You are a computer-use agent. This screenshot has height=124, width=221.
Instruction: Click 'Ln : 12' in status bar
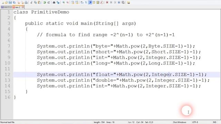tap(131, 122)
